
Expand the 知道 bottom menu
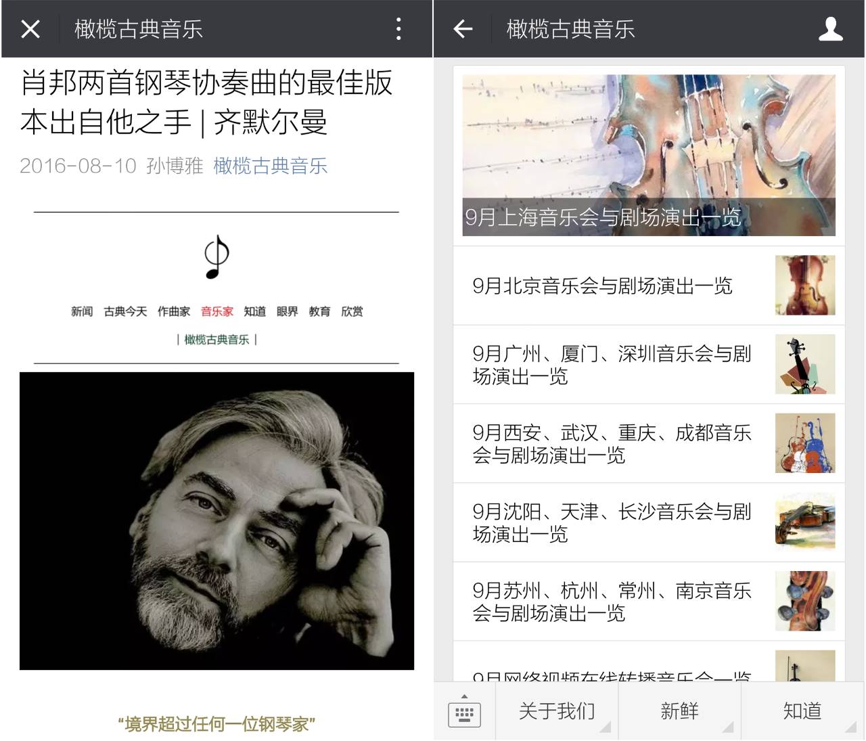pos(802,711)
